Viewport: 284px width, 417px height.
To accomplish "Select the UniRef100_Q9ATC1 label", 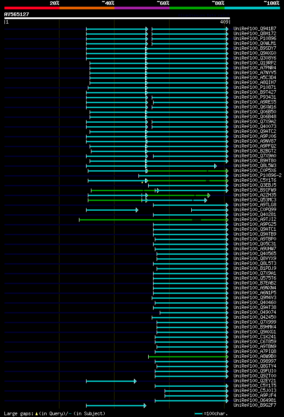I will coord(255,229).
